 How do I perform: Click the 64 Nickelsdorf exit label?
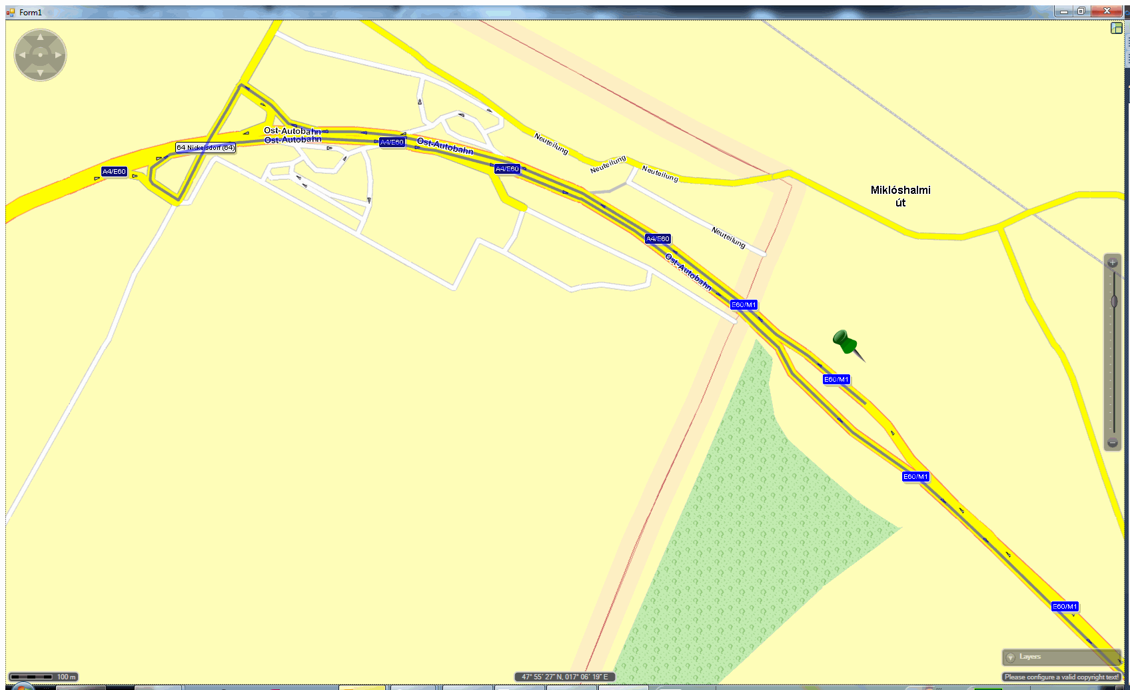(205, 148)
